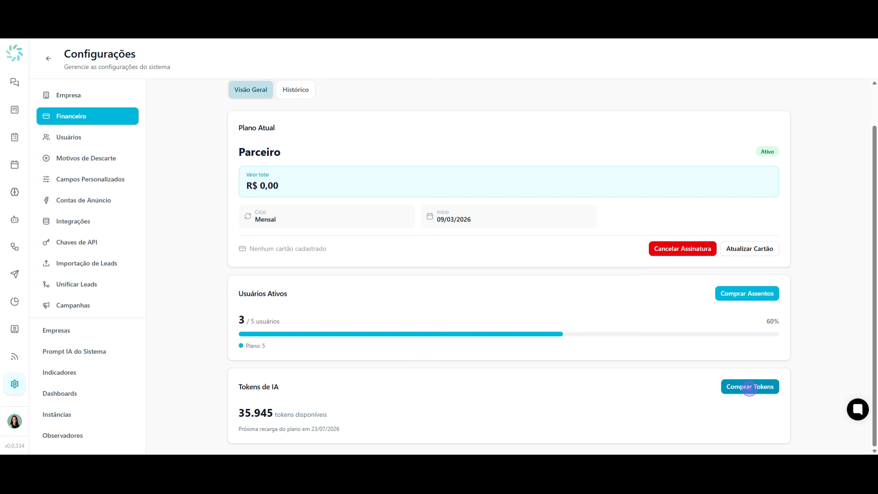Image resolution: width=878 pixels, height=494 pixels.
Task: Open the Indicadores admin section
Action: [x=87, y=372]
